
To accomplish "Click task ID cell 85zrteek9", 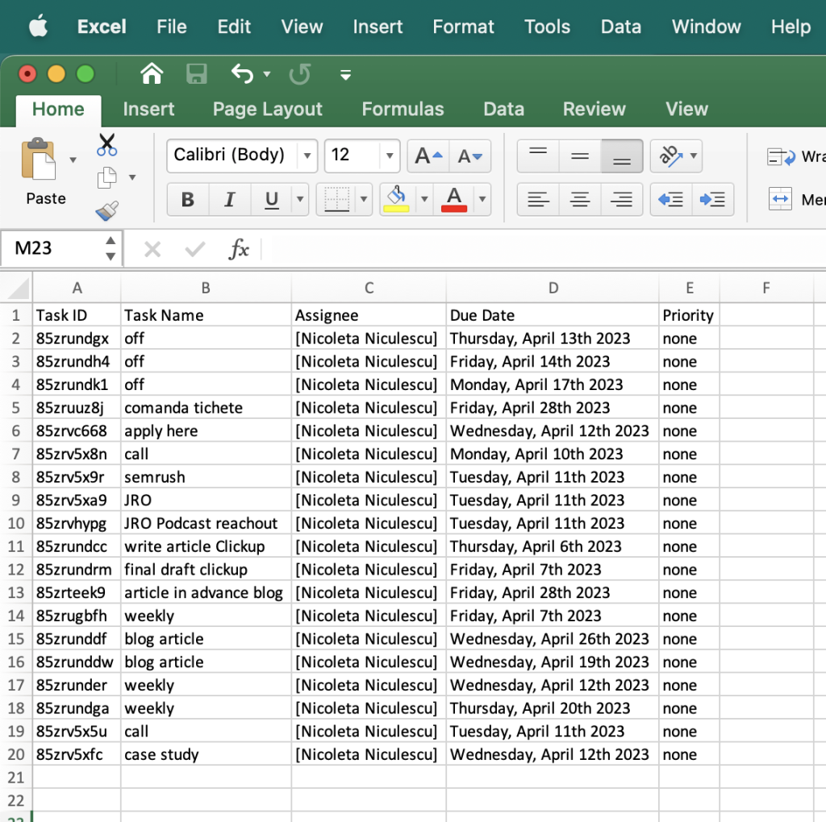I will [77, 592].
